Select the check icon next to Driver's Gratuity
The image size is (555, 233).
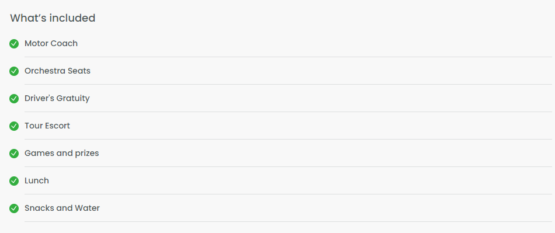coord(14,99)
